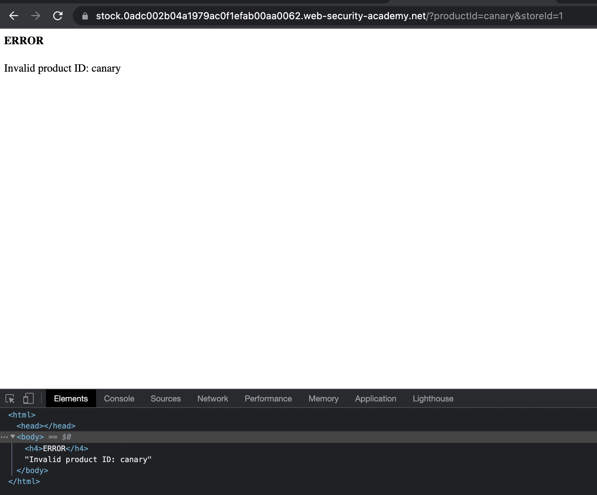Toggle the device toolbar icon
The width and height of the screenshot is (597, 495).
point(28,399)
